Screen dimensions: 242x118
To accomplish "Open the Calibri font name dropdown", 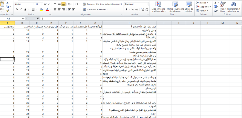I will [x=33, y=4].
